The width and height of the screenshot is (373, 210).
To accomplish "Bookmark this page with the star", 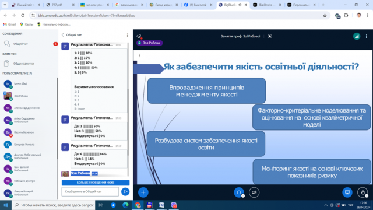I will (x=325, y=16).
